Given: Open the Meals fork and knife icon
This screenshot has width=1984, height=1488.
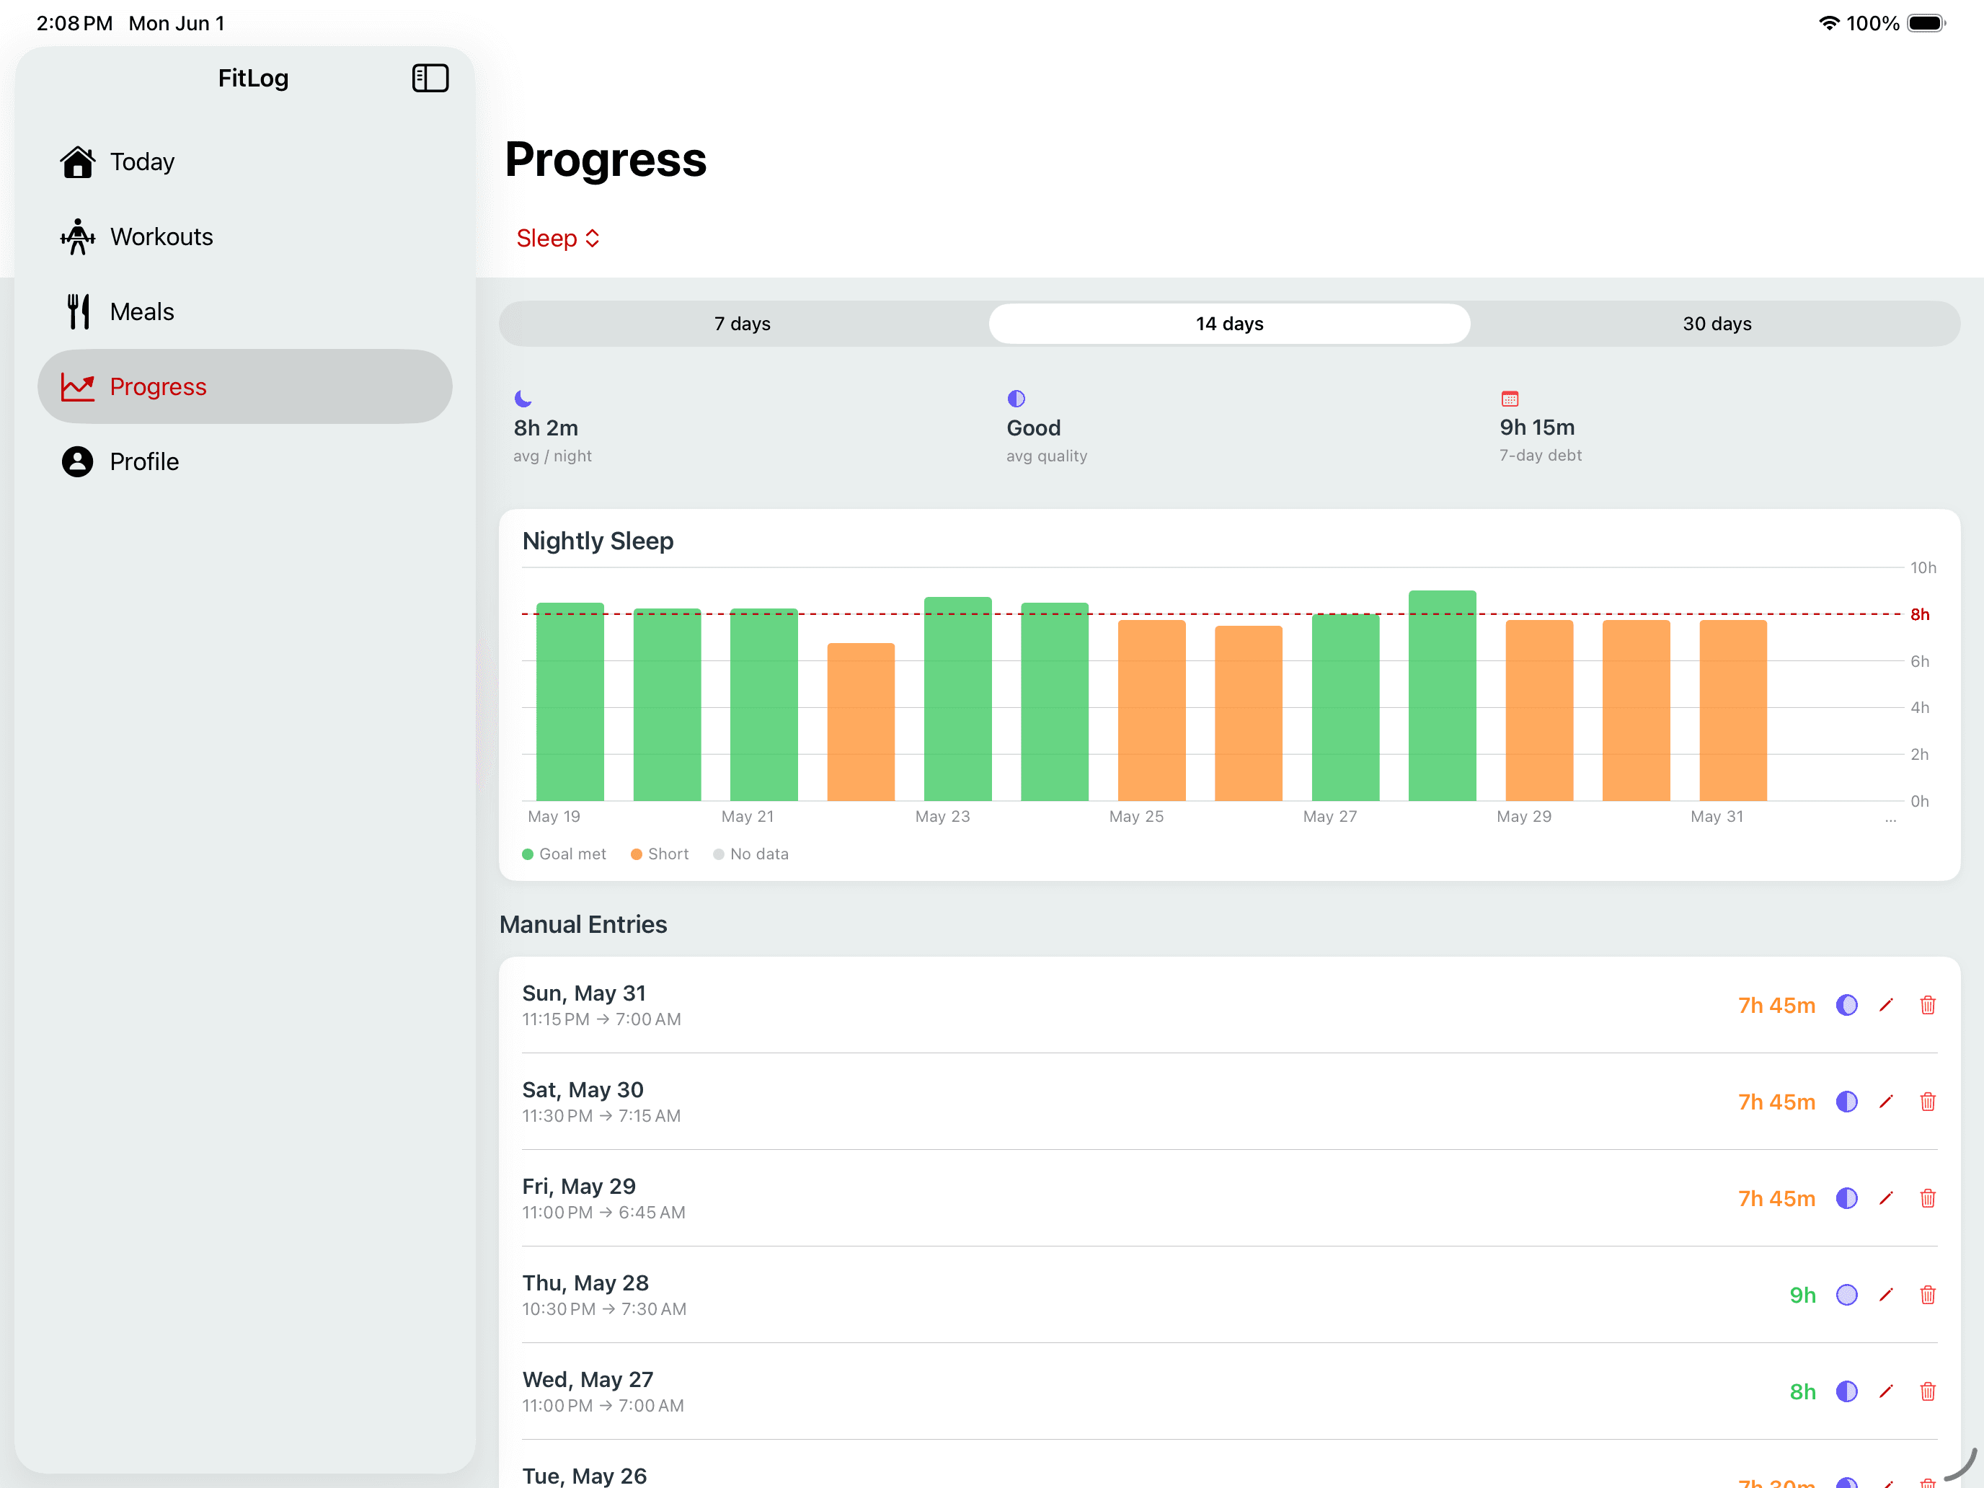Looking at the screenshot, I should click(x=78, y=311).
